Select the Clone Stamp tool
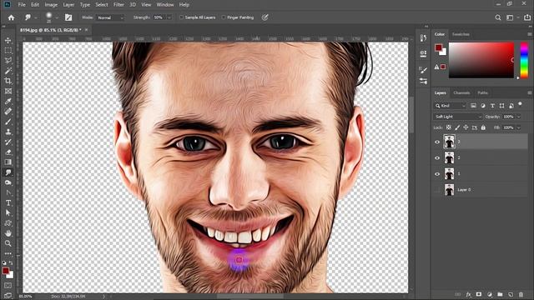The image size is (534, 300). (8, 132)
